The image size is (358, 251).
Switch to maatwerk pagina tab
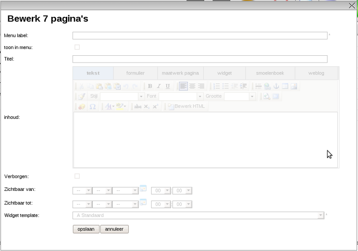coord(180,73)
